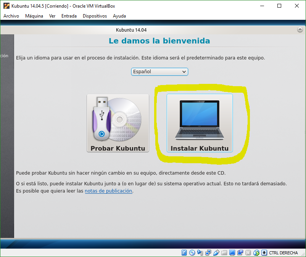Open the Archivo menu
Image resolution: width=306 pixels, height=257 pixels.
tap(11, 16)
